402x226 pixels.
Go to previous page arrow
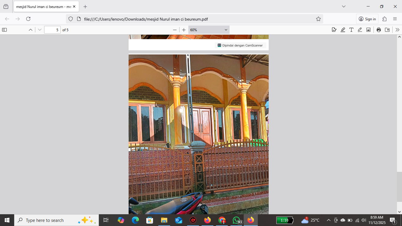point(31,30)
